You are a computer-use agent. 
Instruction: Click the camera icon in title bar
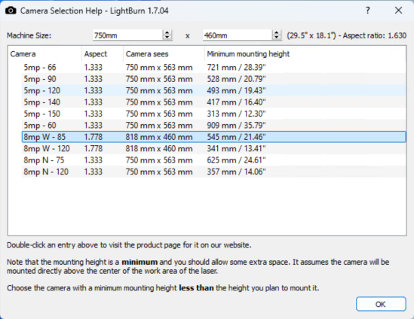click(x=11, y=11)
